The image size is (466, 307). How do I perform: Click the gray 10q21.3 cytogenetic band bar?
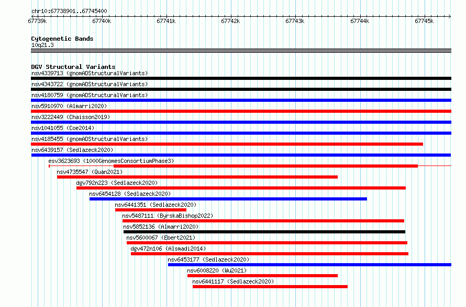[241, 51]
